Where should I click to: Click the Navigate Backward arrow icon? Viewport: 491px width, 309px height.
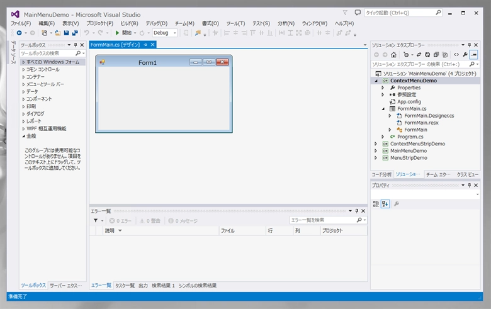(19, 33)
